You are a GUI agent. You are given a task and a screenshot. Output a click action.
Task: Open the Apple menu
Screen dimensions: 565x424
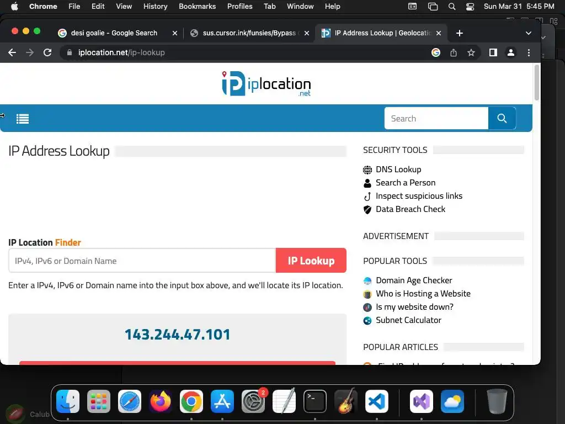tap(14, 7)
